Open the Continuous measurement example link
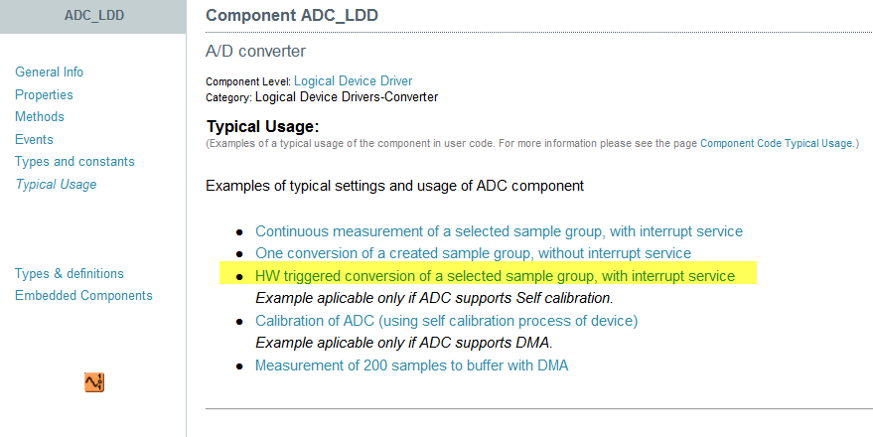Screen dimensions: 873x437 [x=499, y=231]
